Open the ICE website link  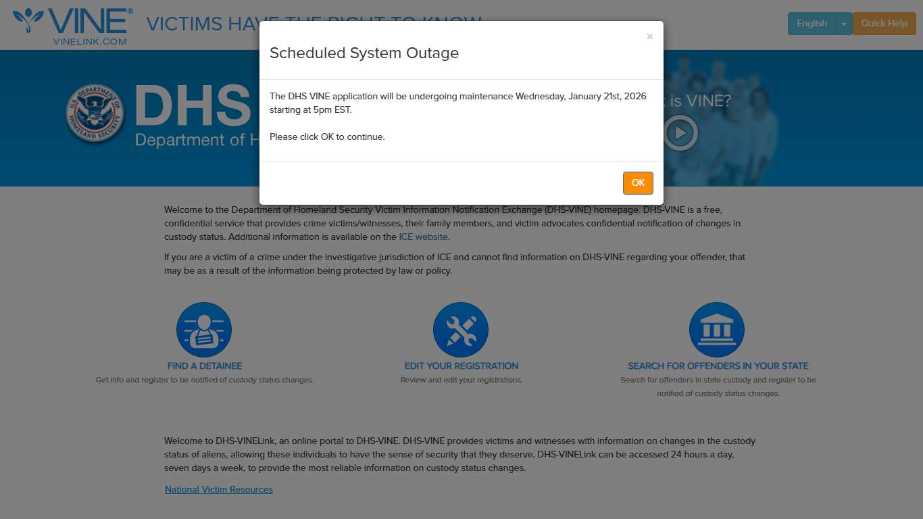(423, 237)
